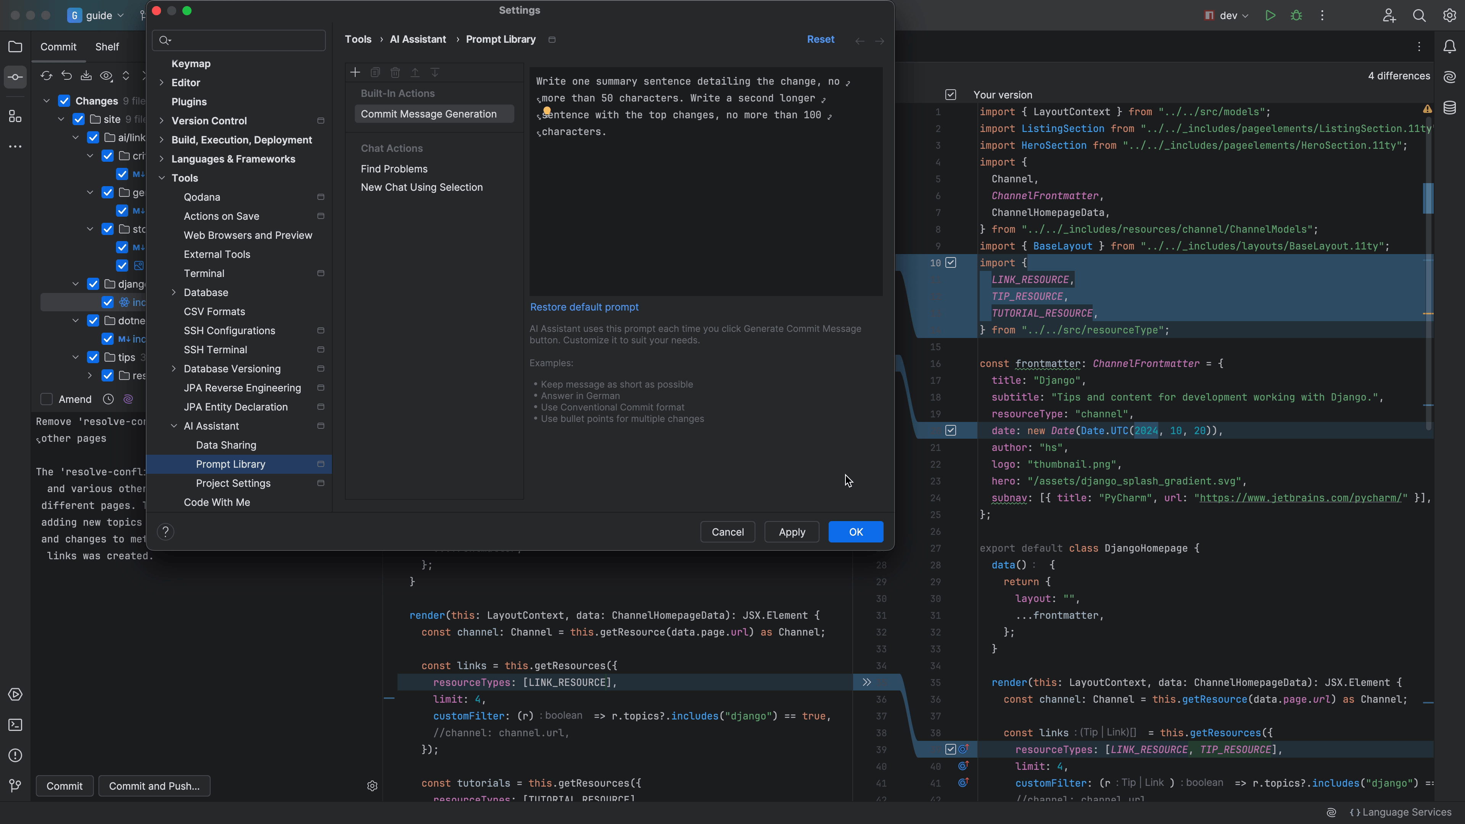Click the Restore default prompt link

pyautogui.click(x=584, y=307)
